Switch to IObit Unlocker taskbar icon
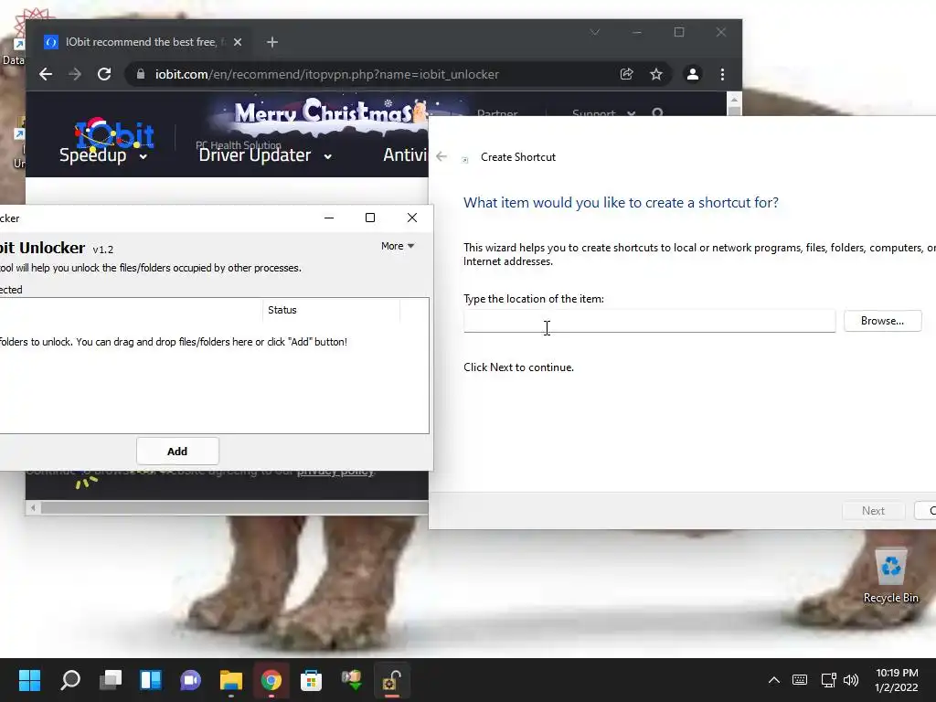Viewport: 936px width, 702px height. click(x=391, y=680)
